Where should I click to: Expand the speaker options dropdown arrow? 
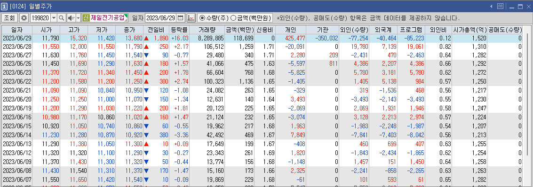pos(78,18)
